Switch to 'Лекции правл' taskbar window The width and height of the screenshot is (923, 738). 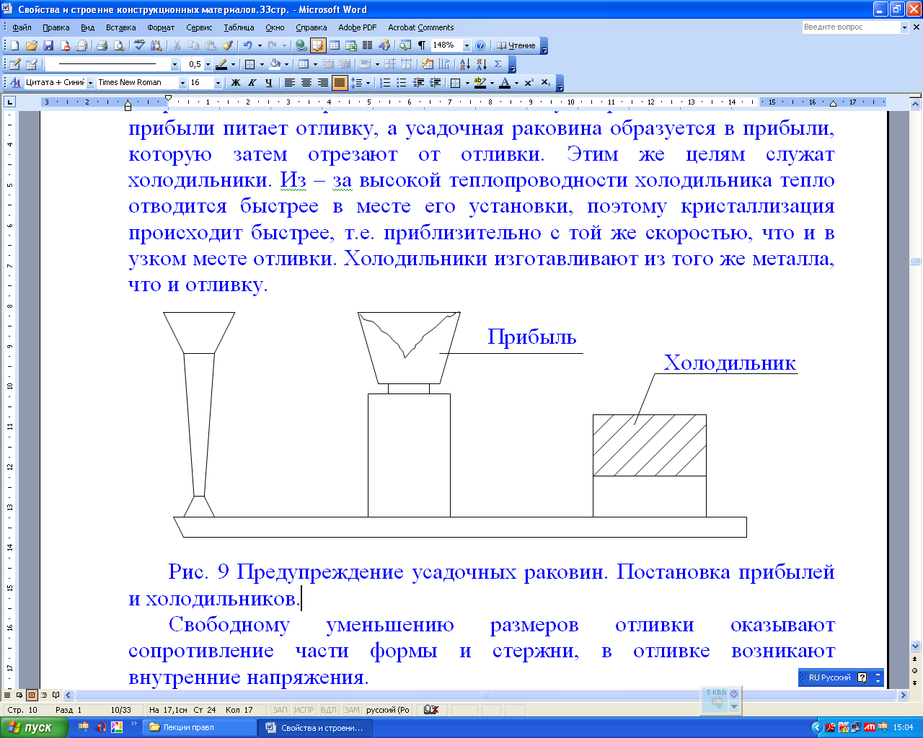coord(199,727)
